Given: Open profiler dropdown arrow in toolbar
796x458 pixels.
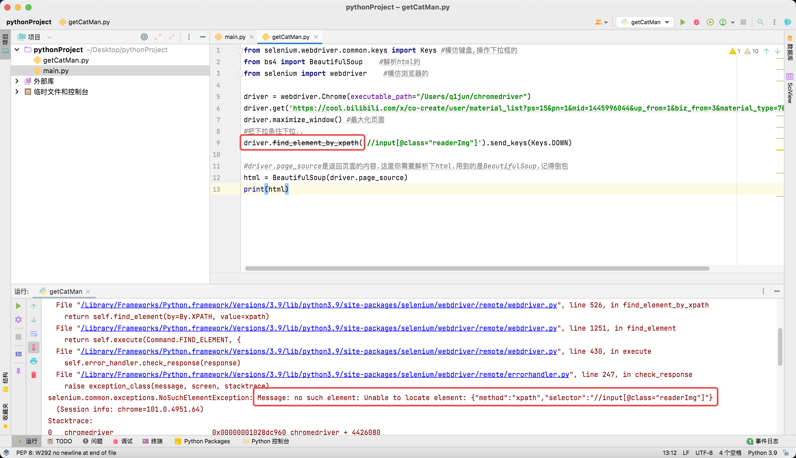Looking at the screenshot, I should pyautogui.click(x=733, y=22).
